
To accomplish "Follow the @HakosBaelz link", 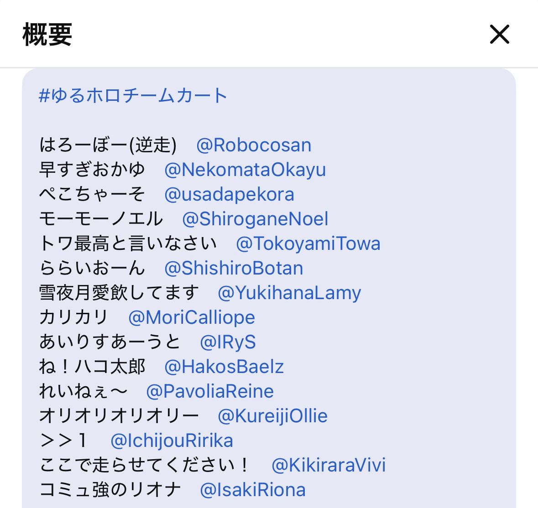I will click(224, 367).
